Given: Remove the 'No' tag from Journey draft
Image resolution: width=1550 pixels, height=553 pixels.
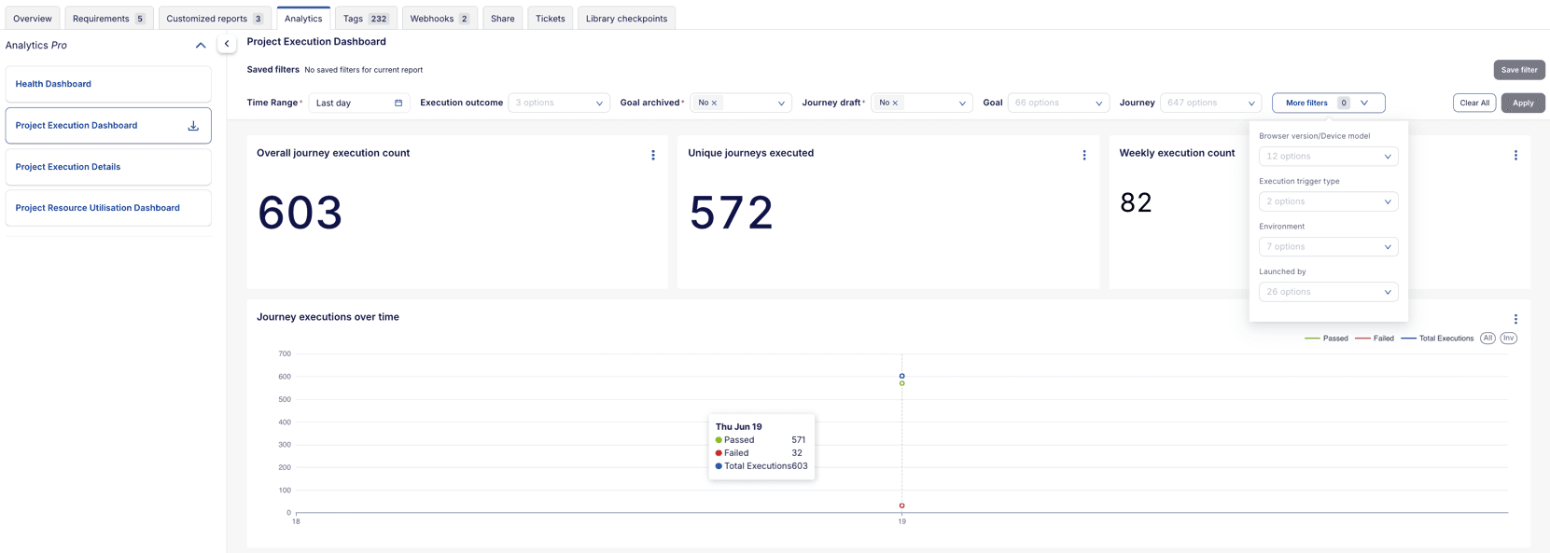Looking at the screenshot, I should coord(895,104).
